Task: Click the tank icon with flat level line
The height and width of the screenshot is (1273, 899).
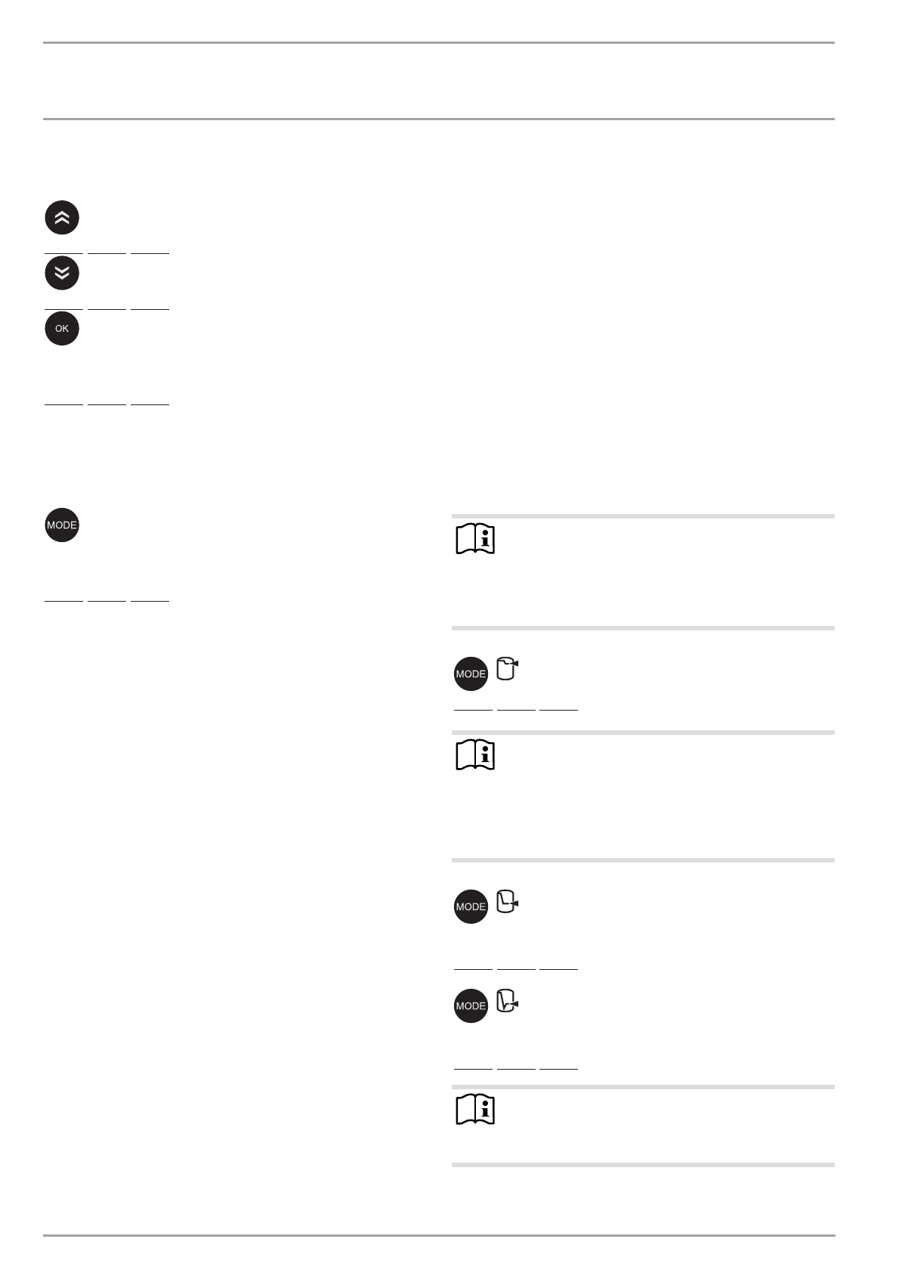Action: pyautogui.click(x=507, y=669)
